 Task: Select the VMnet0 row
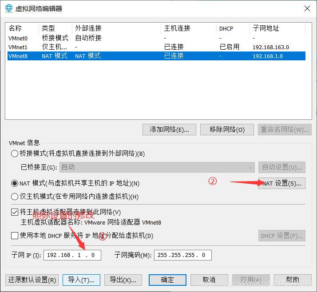156,38
